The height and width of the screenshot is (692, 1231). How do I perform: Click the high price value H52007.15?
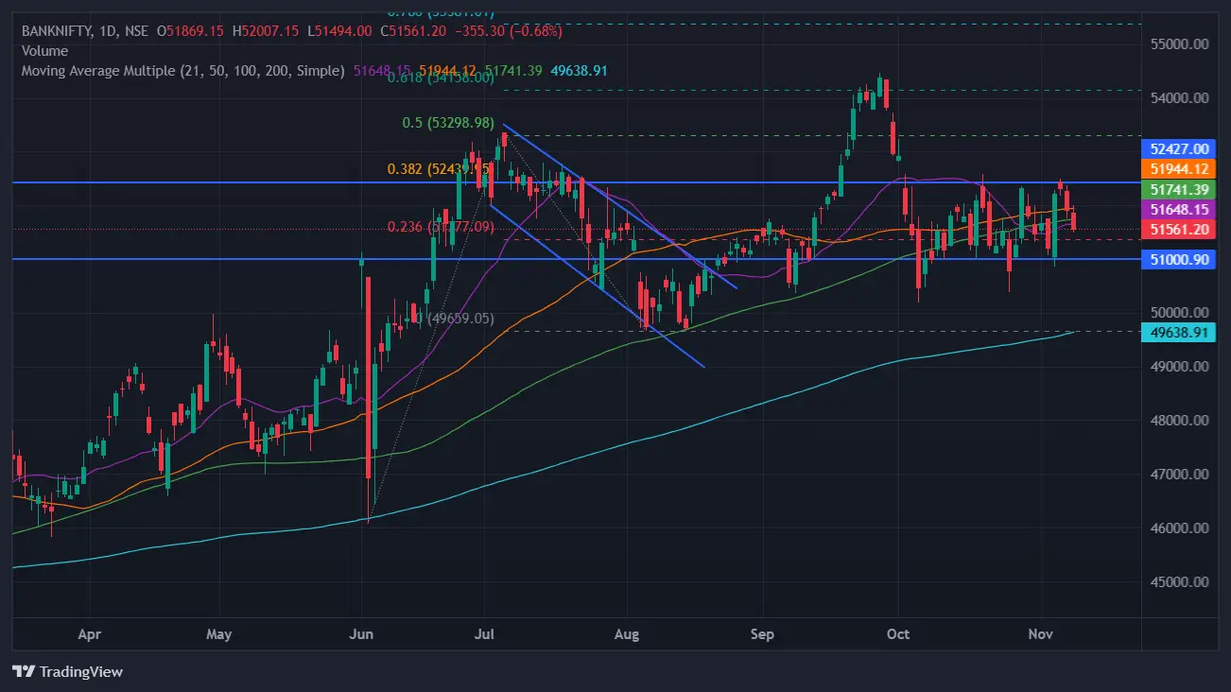click(266, 31)
